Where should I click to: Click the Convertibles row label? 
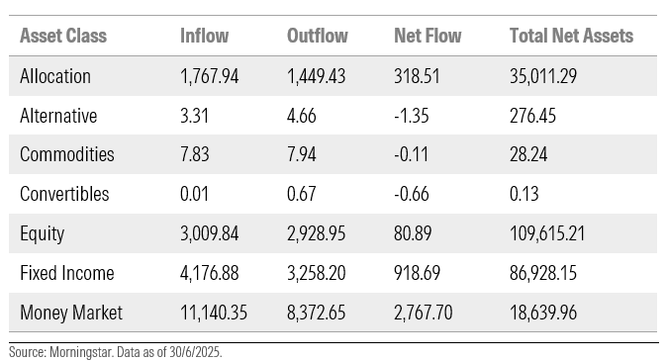64,194
